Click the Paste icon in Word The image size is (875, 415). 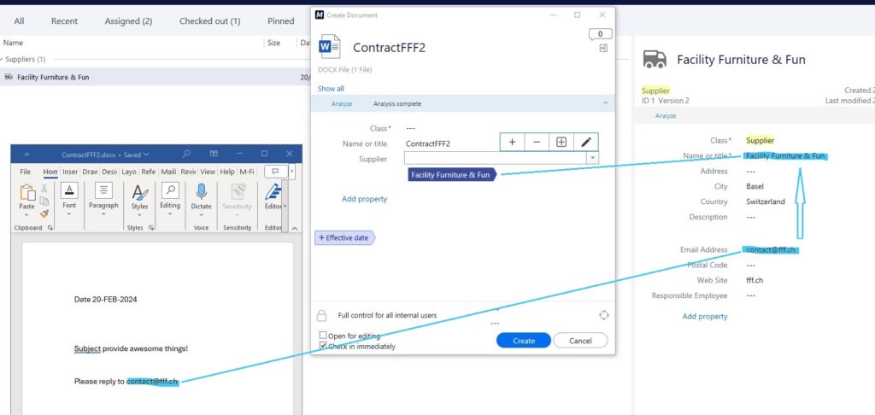coord(26,192)
